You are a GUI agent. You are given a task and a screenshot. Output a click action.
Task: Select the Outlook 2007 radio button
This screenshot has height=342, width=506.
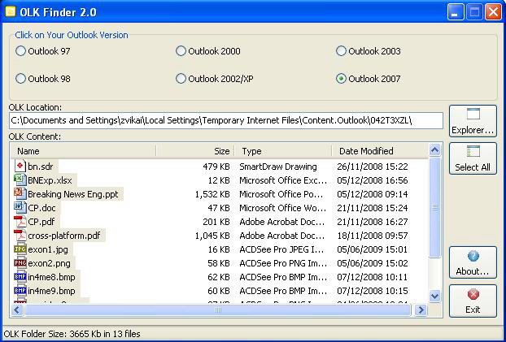[341, 79]
